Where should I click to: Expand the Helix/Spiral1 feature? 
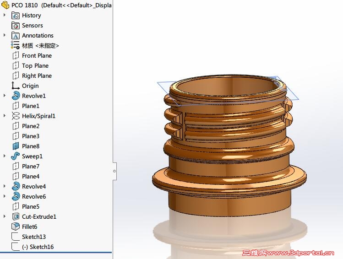(x=5, y=116)
